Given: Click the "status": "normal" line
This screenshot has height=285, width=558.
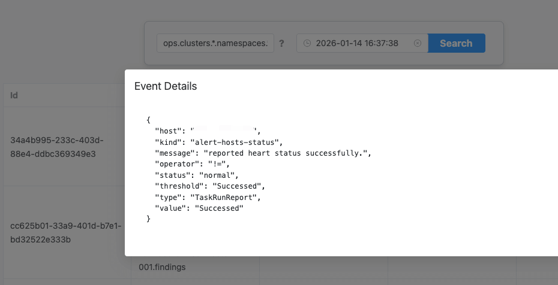Looking at the screenshot, I should [x=197, y=175].
